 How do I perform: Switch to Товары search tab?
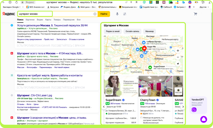click(57, 20)
